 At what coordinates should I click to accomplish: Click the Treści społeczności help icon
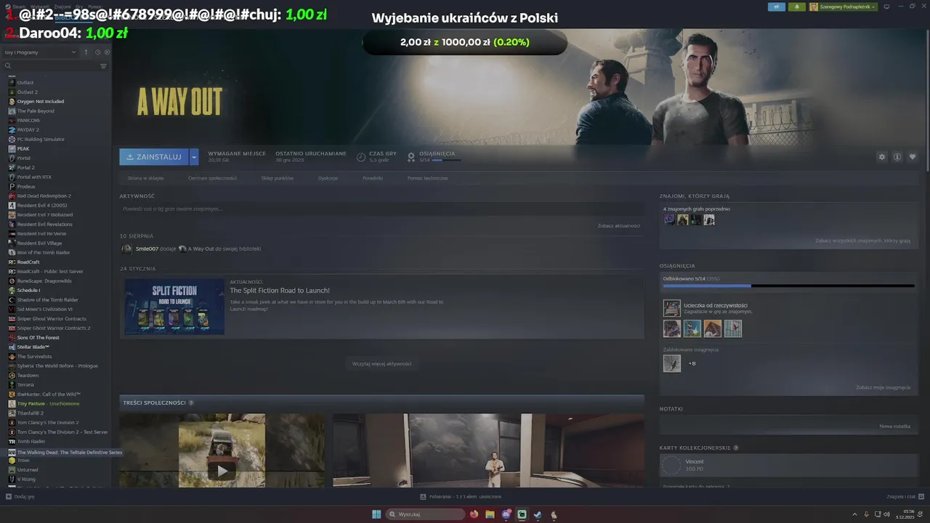[191, 402]
